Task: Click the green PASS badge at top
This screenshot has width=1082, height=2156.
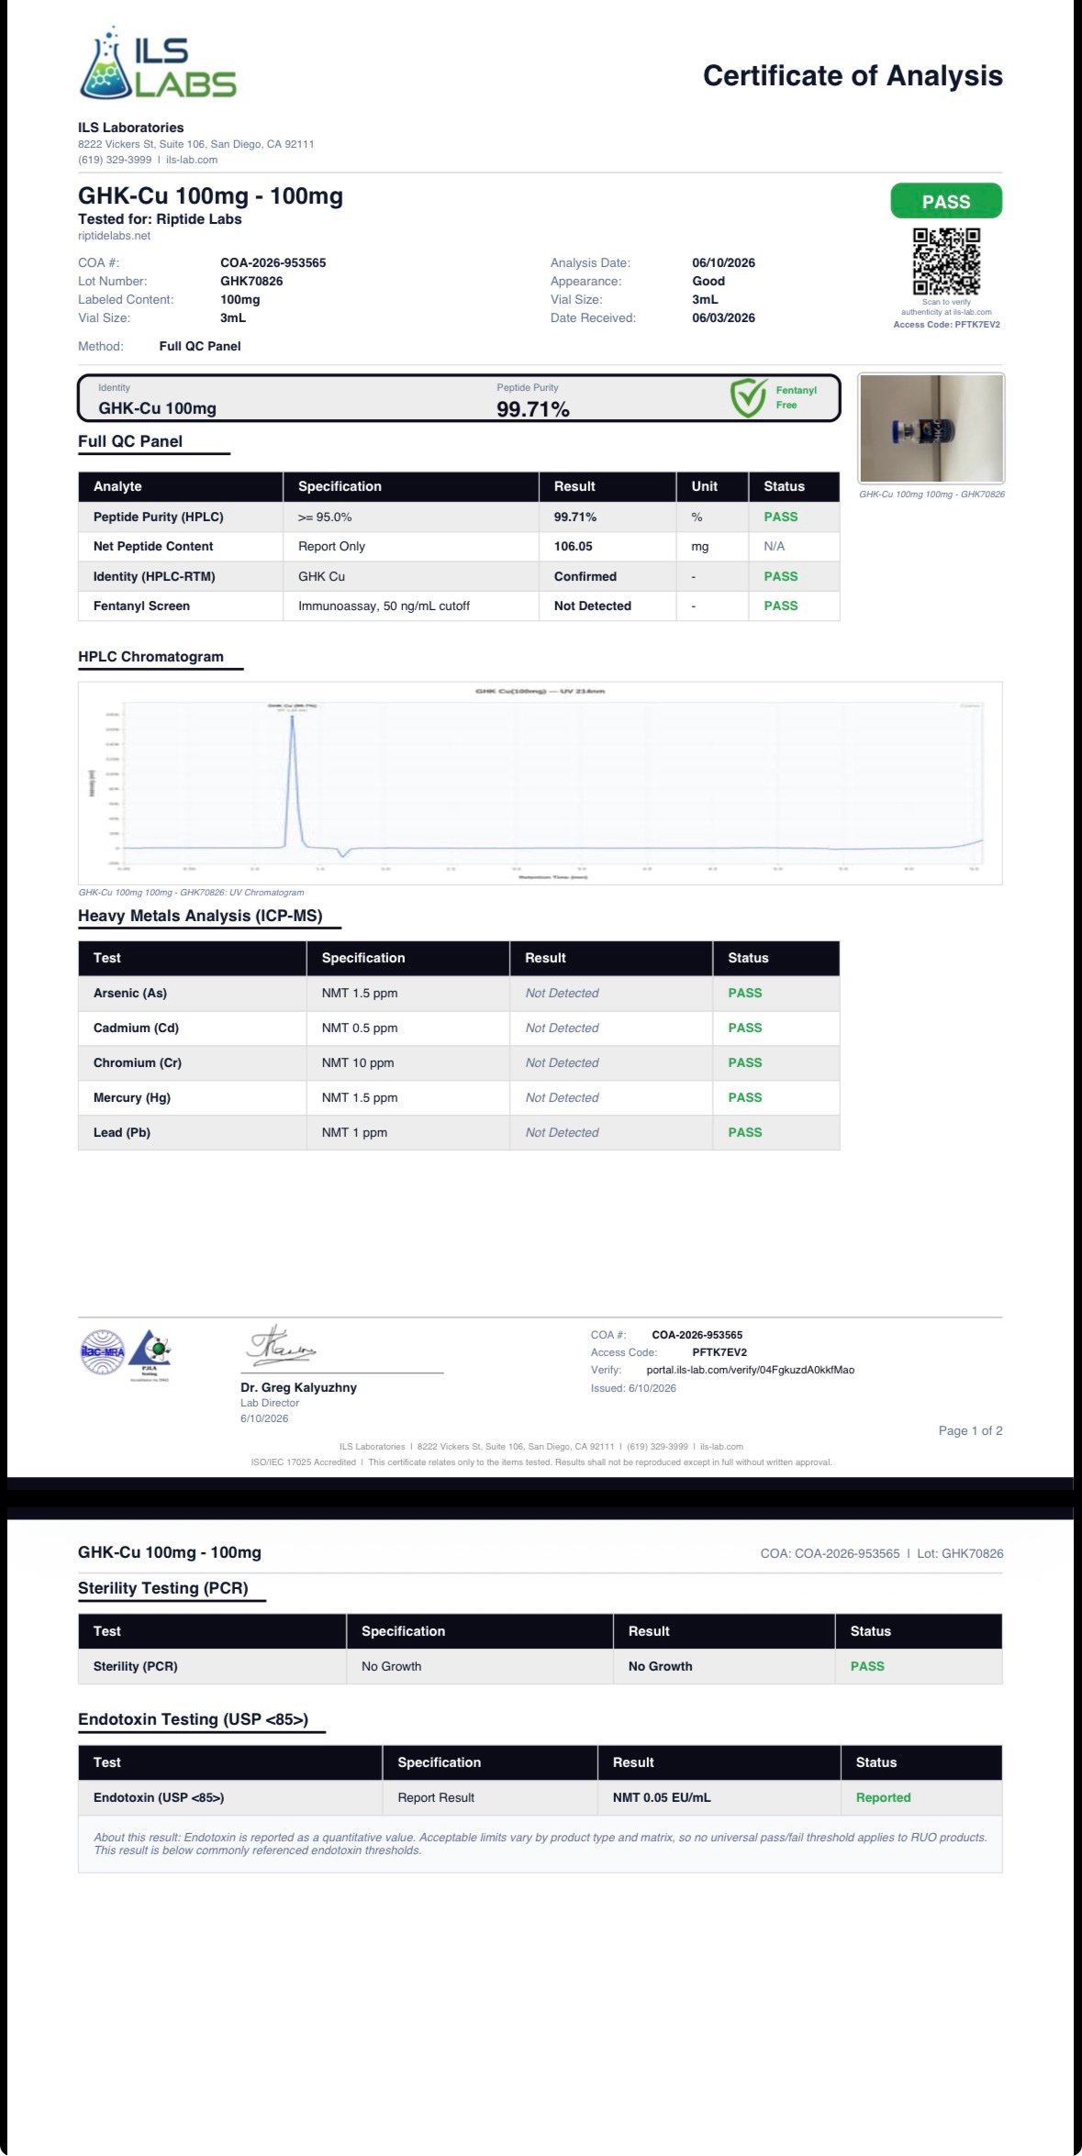Action: coord(946,201)
